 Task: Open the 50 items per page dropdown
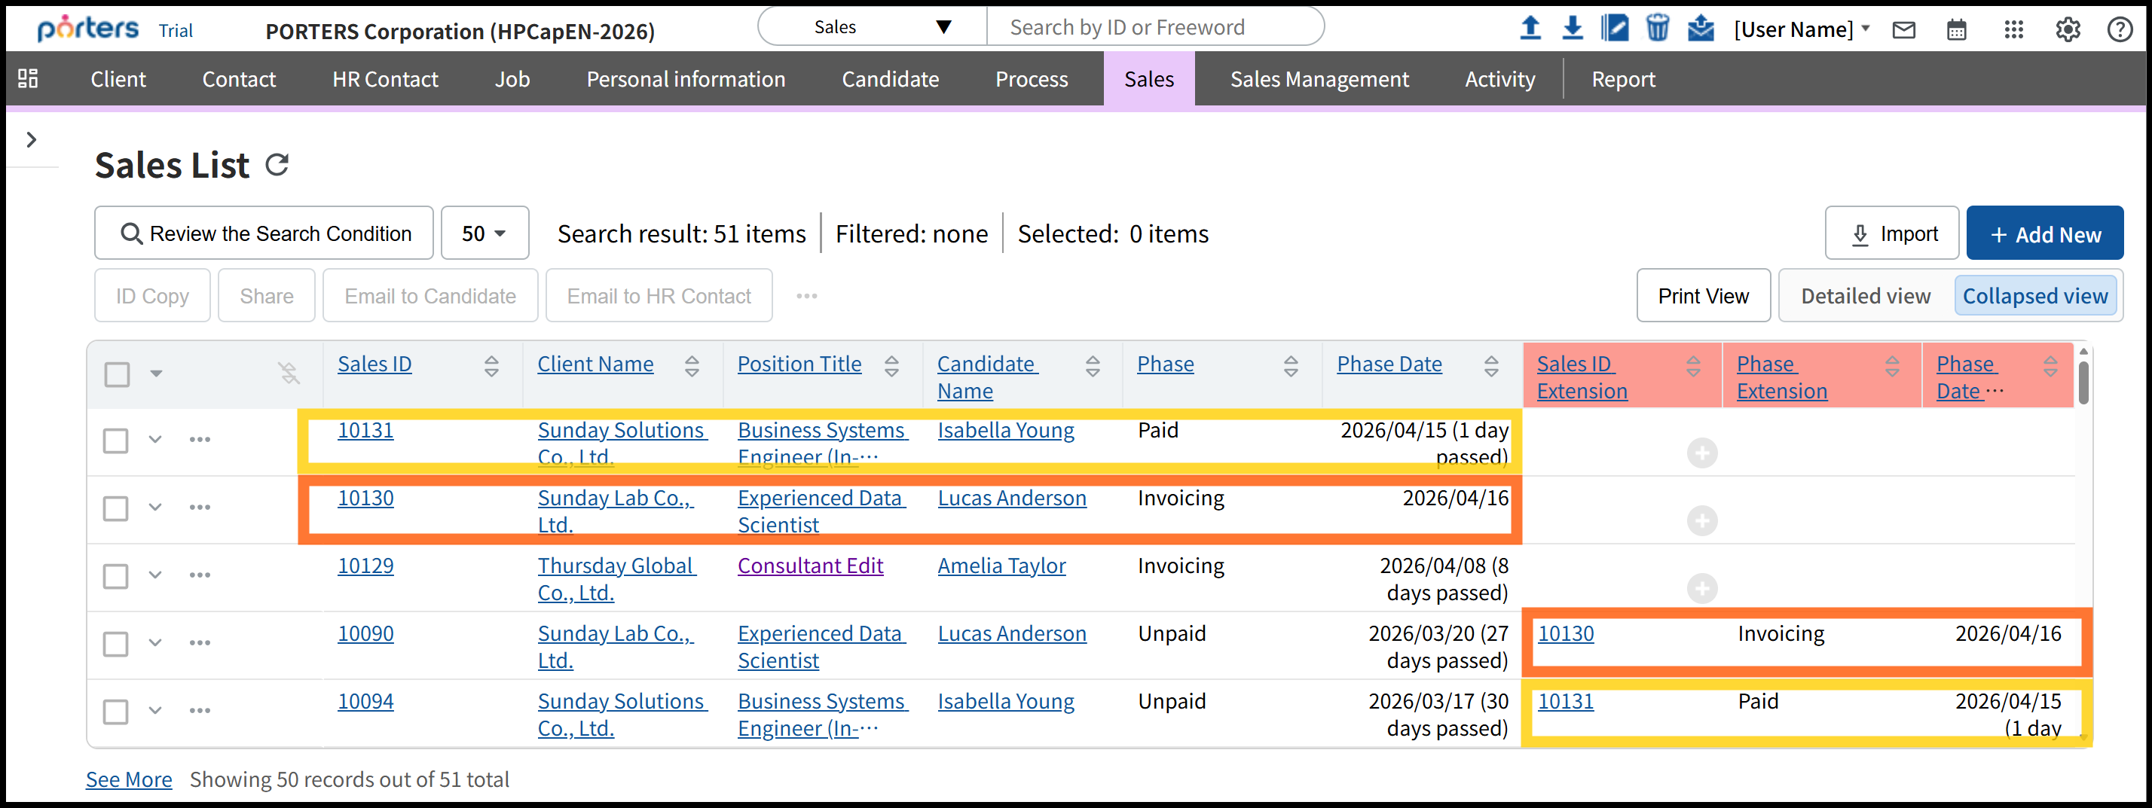click(x=485, y=233)
